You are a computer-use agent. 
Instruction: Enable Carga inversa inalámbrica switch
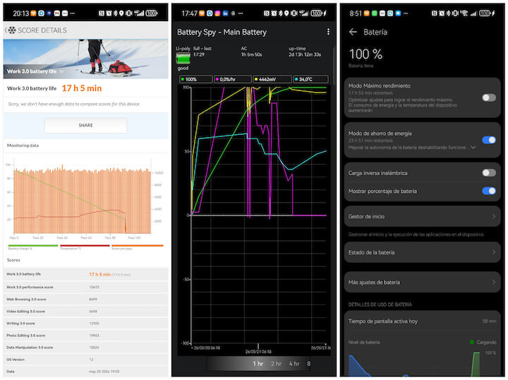point(488,173)
